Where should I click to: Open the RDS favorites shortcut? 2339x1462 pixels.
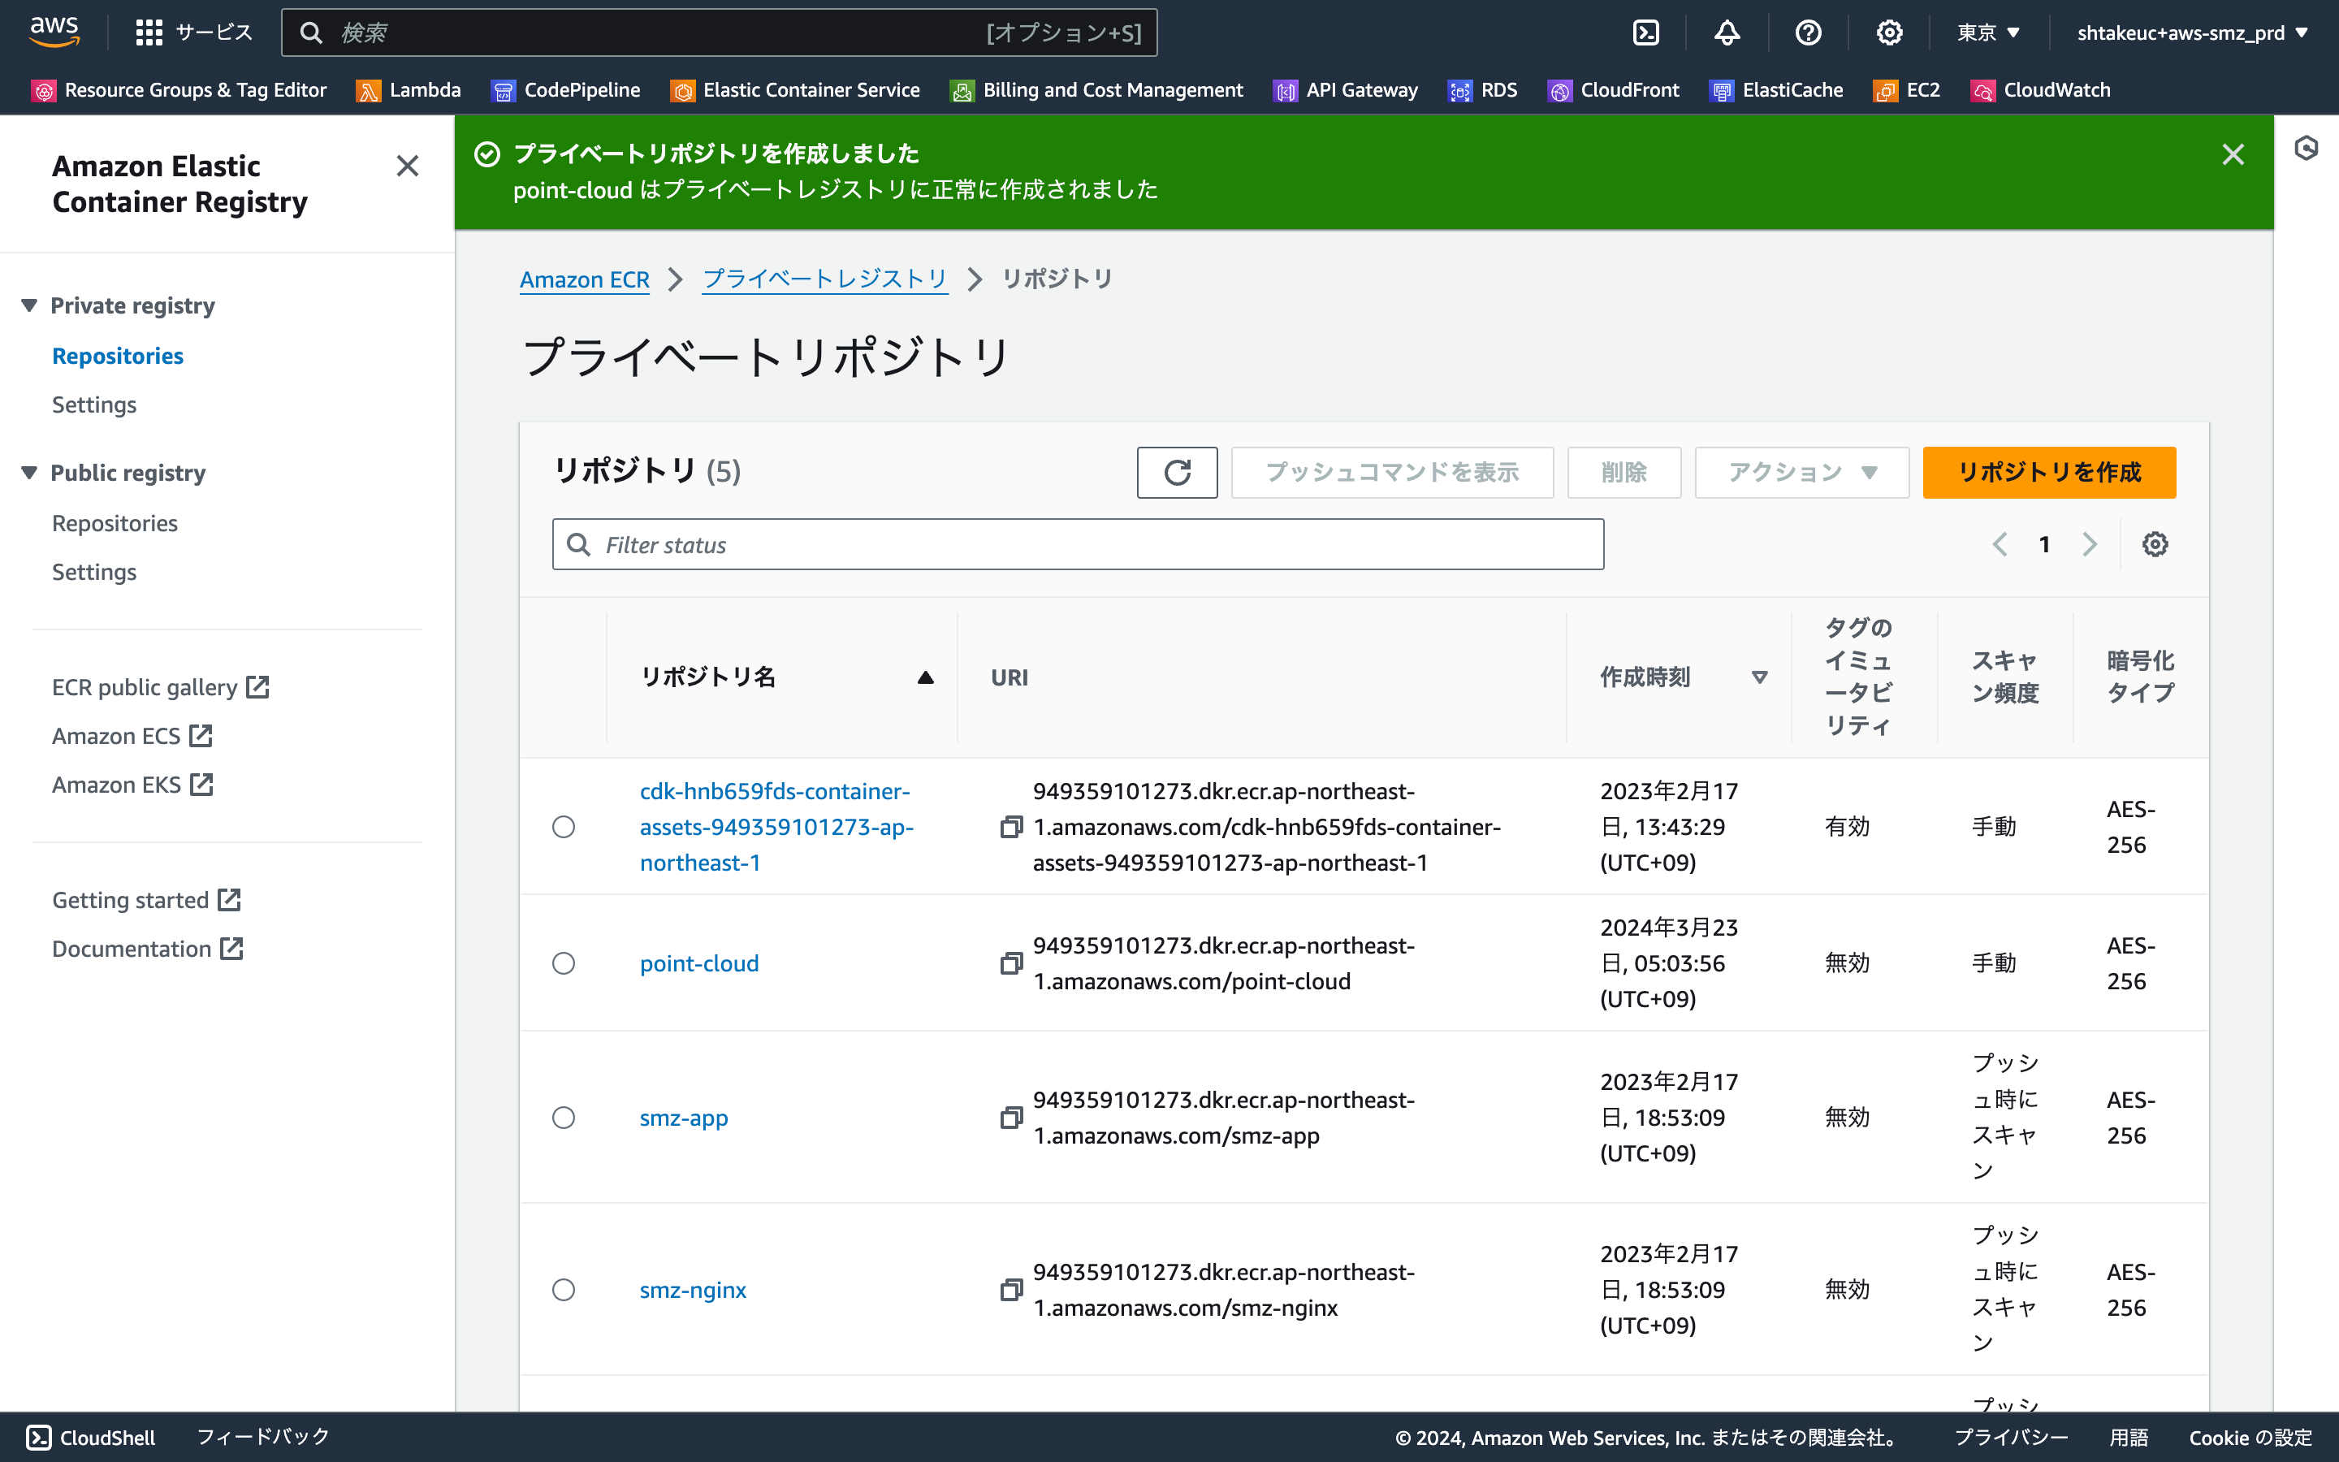click(x=1483, y=90)
